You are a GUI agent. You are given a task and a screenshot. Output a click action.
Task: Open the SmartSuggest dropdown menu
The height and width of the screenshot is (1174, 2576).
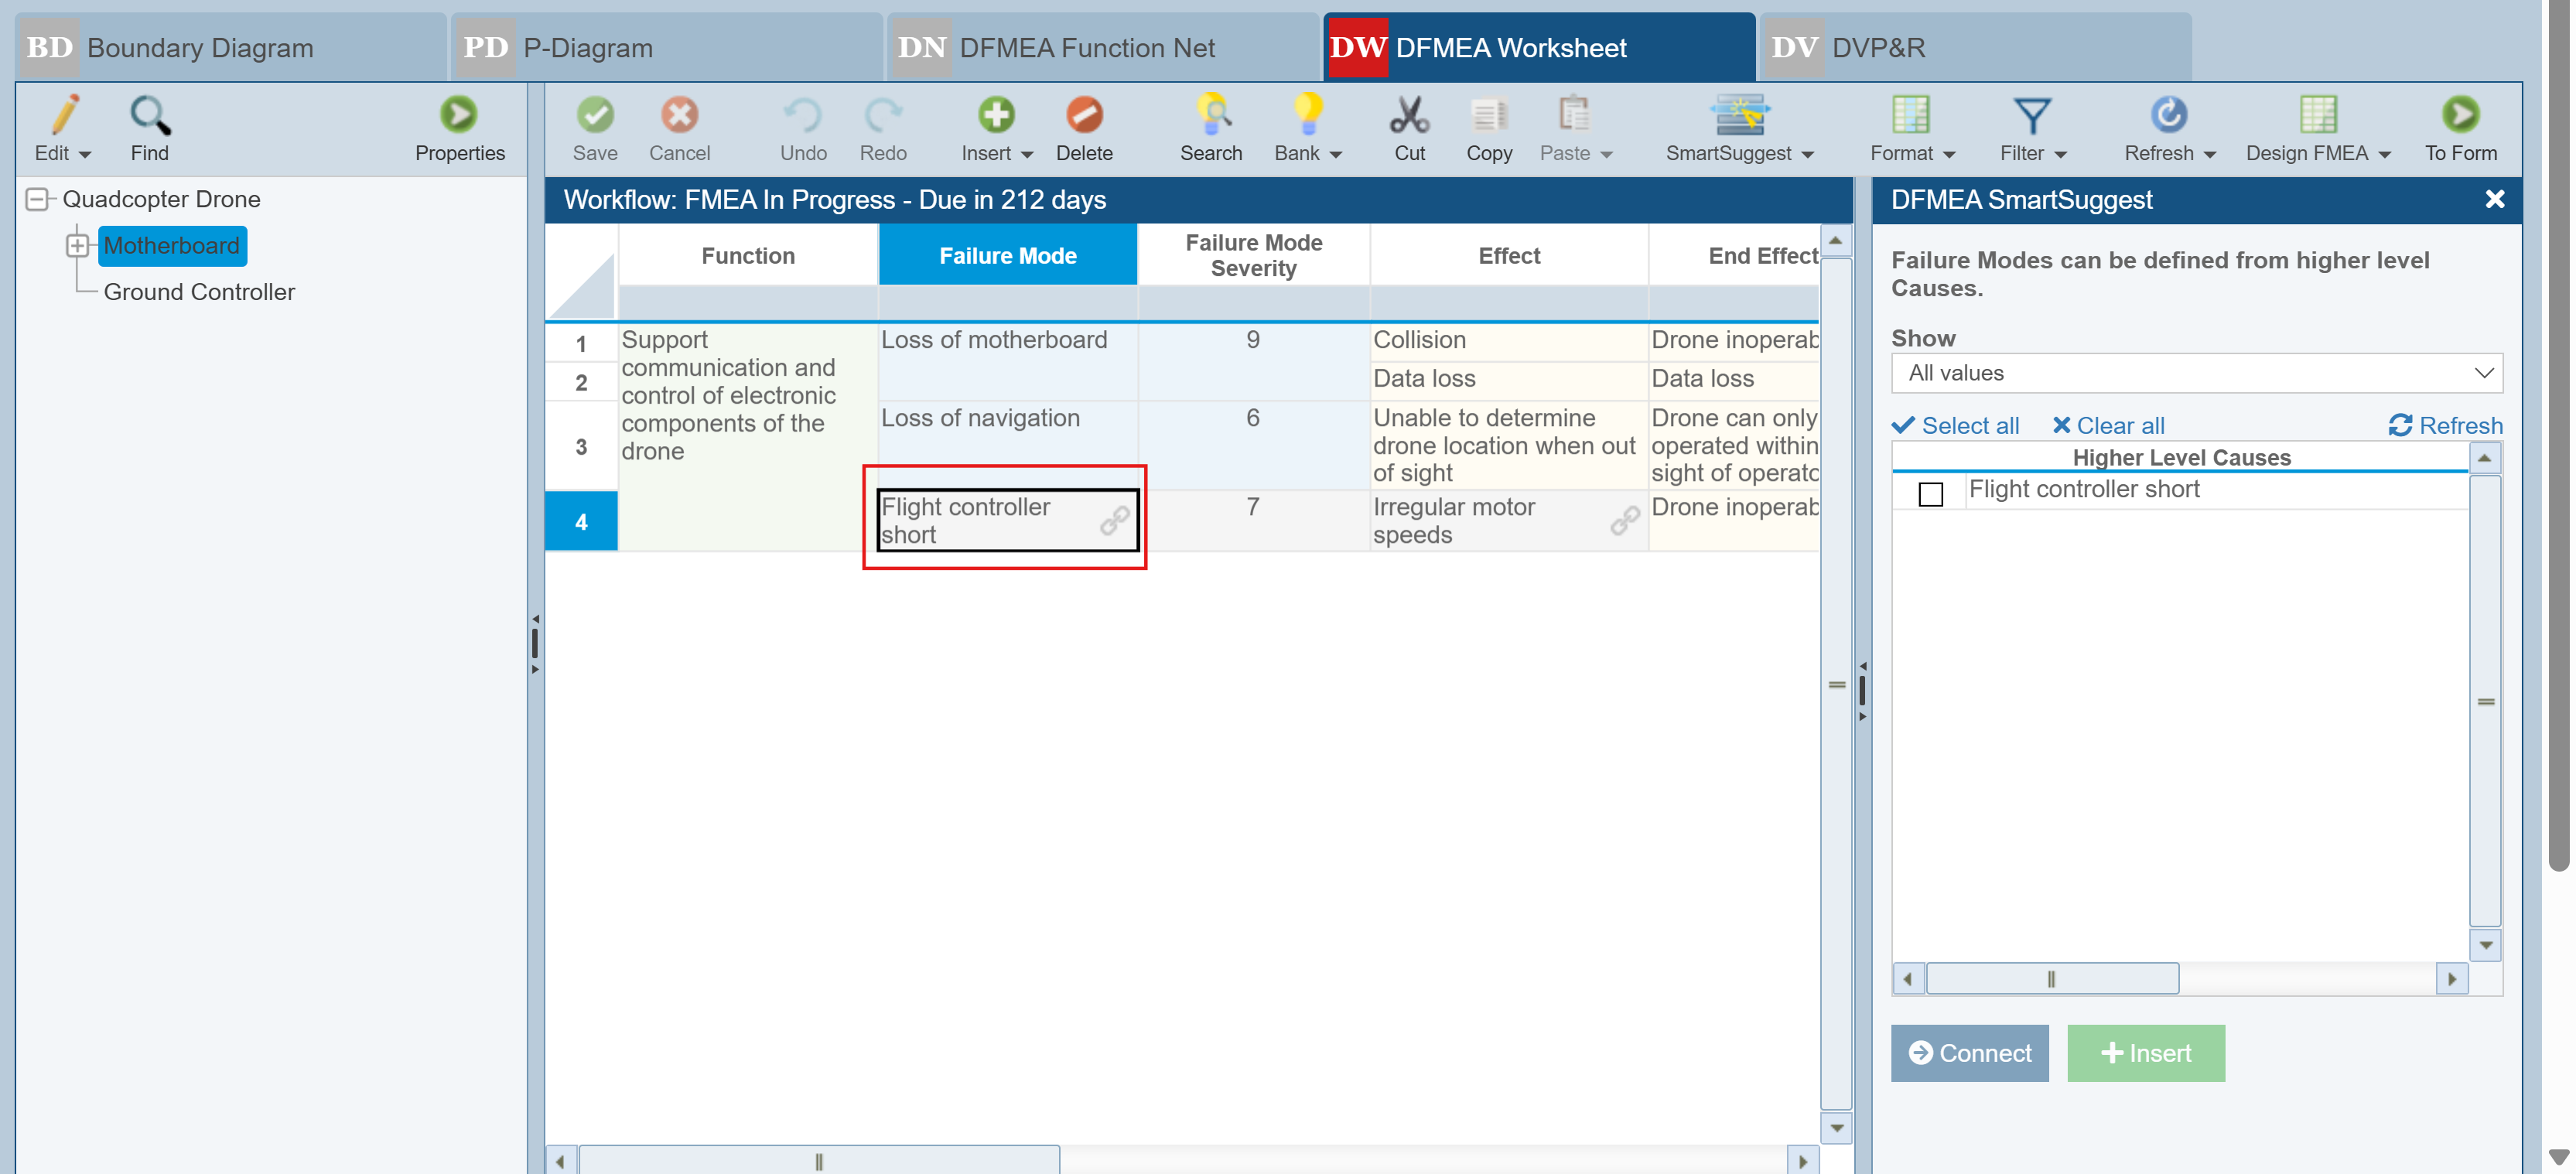tap(1808, 154)
